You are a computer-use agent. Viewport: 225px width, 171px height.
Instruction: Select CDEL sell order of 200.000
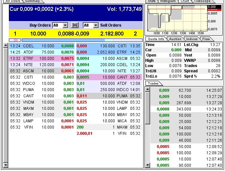pos(109,65)
